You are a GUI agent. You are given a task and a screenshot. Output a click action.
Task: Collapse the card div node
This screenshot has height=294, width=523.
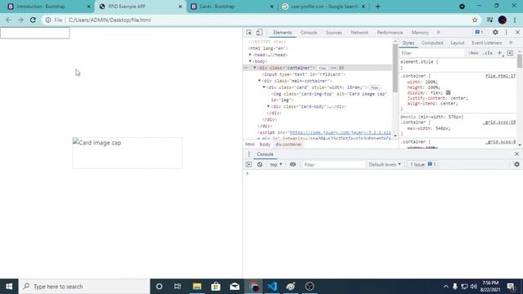[x=264, y=87]
